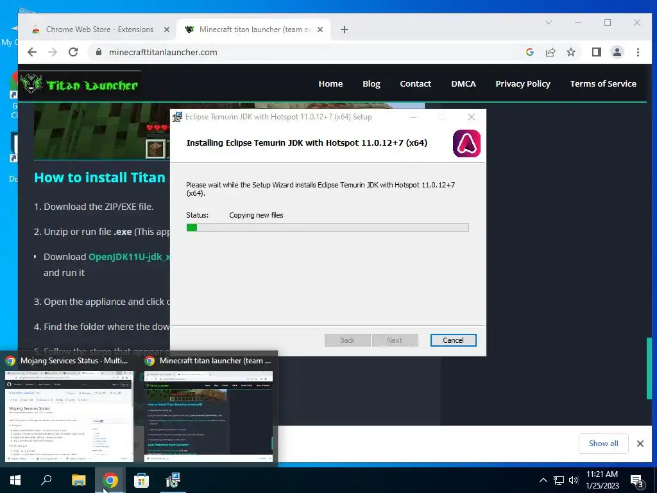The image size is (657, 493).
Task: Click the installer icon in taskbar
Action: [x=173, y=480]
